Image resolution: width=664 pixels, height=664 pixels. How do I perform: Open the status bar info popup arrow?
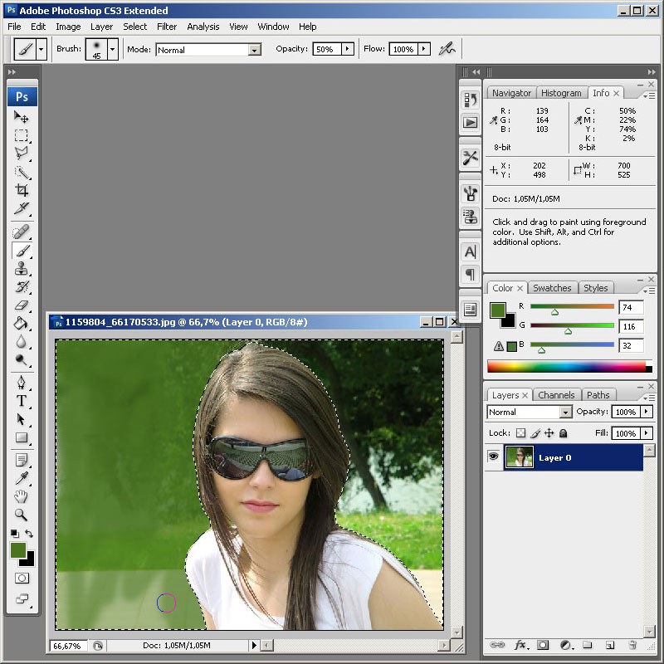254,646
